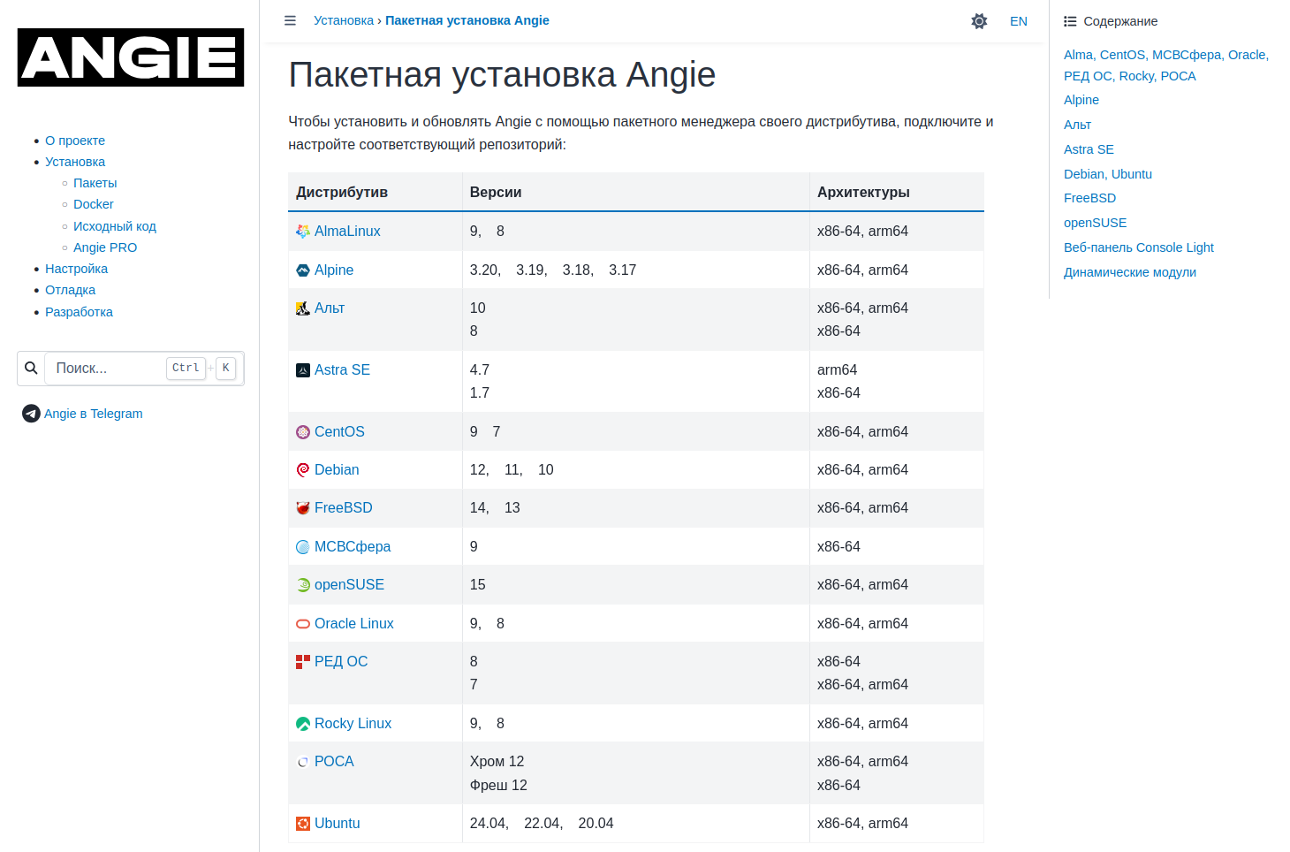Jump to Динамические модули section
Screen dimensions: 1290x852
[x=1130, y=272]
